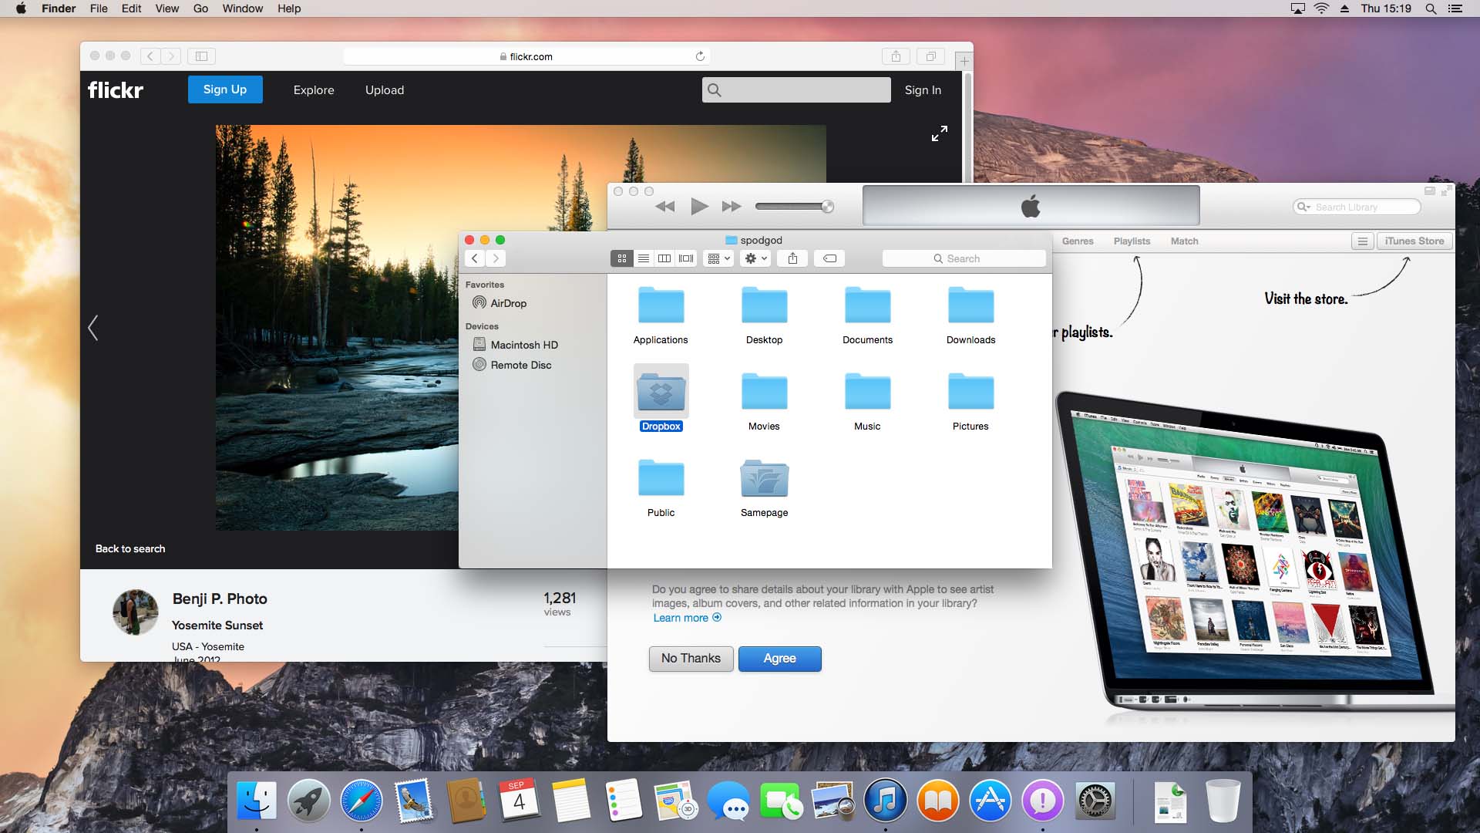Click the Flickr Explore menu item

pos(314,89)
